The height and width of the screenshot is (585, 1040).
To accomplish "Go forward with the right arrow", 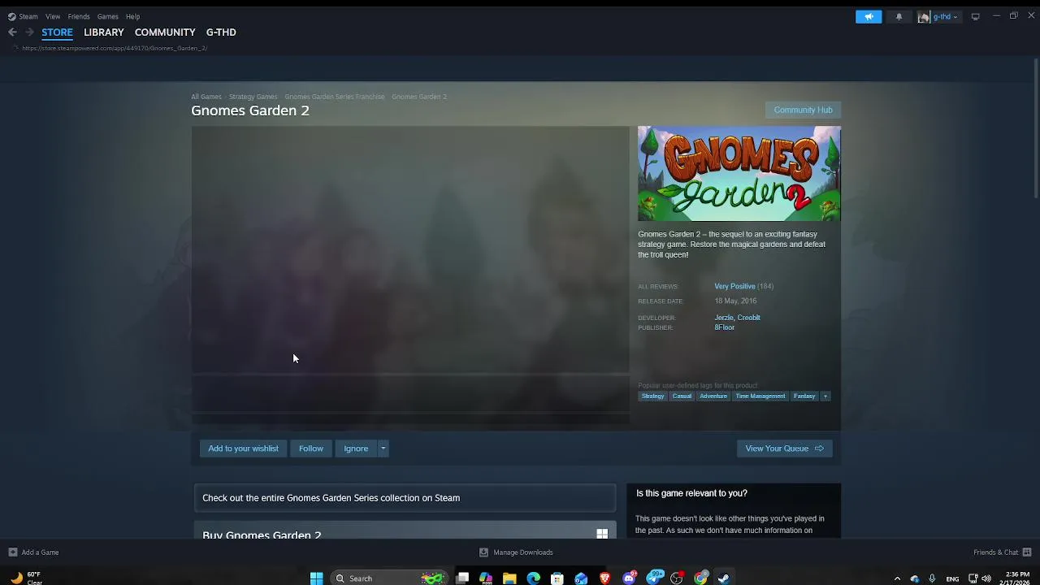I will (x=29, y=32).
